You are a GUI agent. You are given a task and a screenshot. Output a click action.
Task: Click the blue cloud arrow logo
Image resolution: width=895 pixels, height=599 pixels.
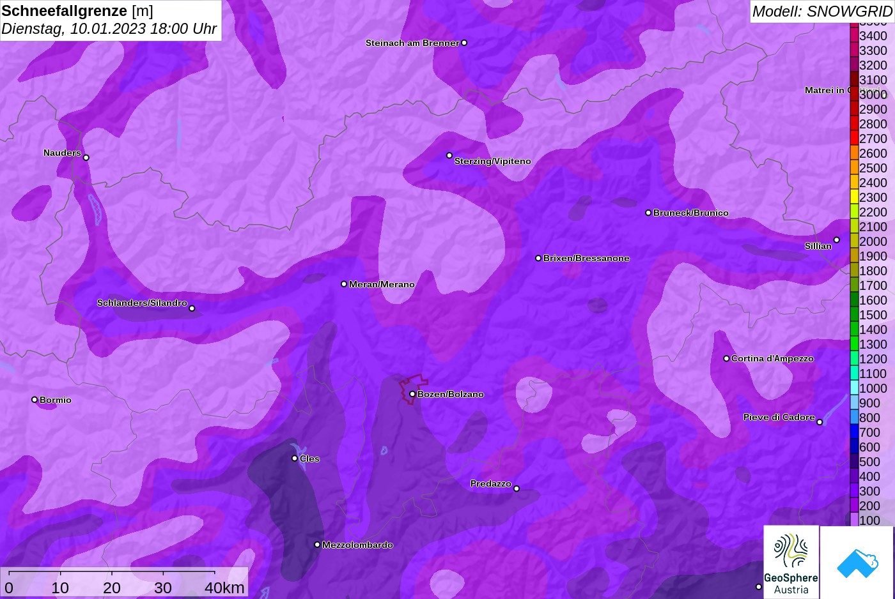[857, 562]
